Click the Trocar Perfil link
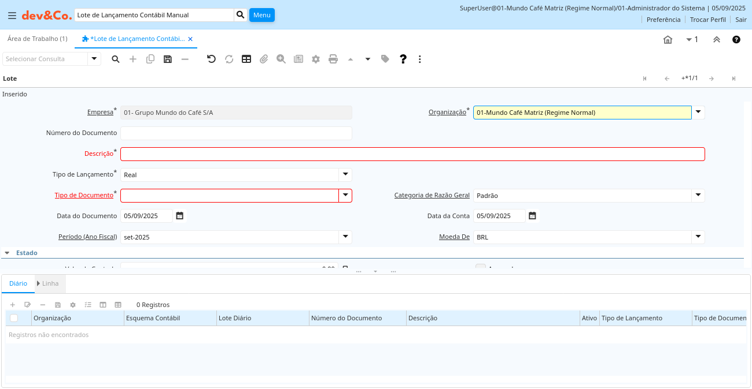 pyautogui.click(x=707, y=20)
